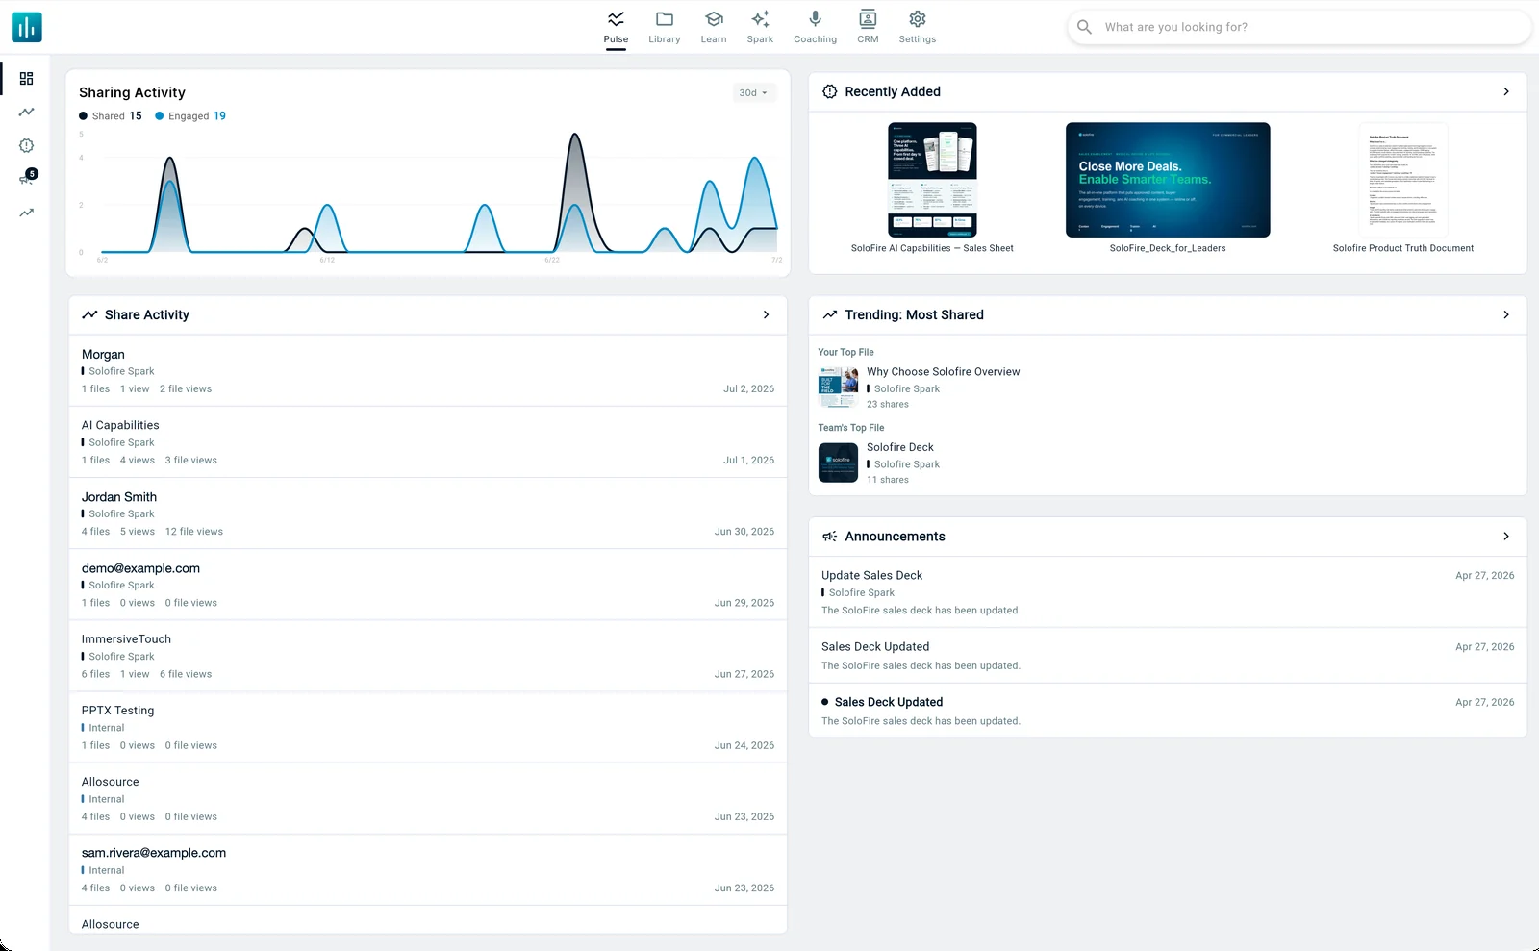Image resolution: width=1539 pixels, height=951 pixels.
Task: Click '11 shares' under Solofire Deck
Action: [887, 480]
